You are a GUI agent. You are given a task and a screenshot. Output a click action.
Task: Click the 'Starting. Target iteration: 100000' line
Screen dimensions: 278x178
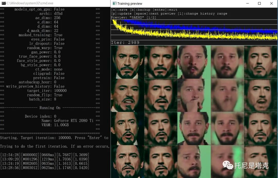pyautogui.click(x=54, y=138)
